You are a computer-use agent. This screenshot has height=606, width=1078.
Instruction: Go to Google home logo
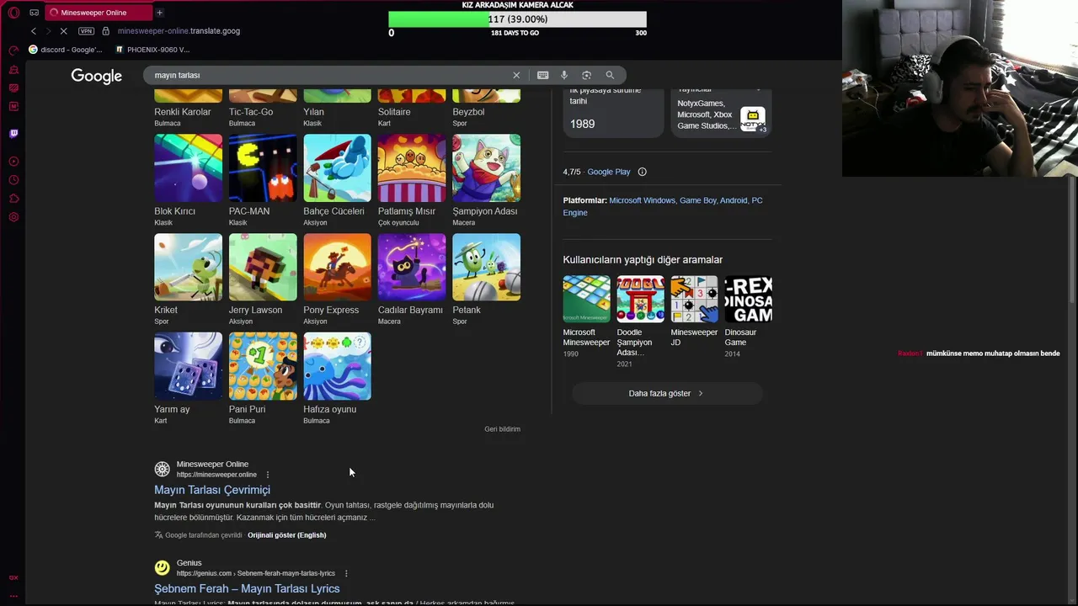pyautogui.click(x=97, y=76)
